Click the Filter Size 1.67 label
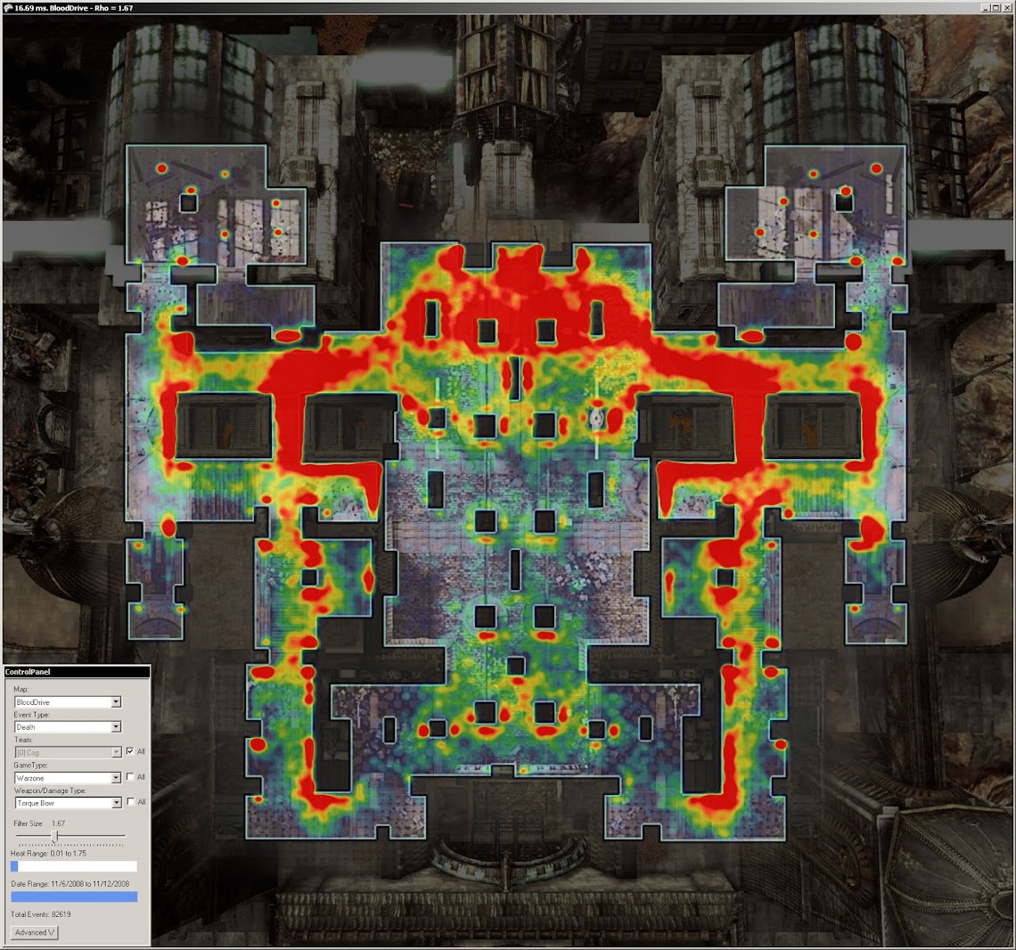 point(39,823)
